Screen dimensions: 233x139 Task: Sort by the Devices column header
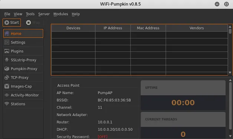click(73, 28)
